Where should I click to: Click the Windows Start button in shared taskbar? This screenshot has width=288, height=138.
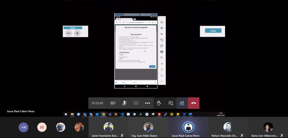[66, 114]
